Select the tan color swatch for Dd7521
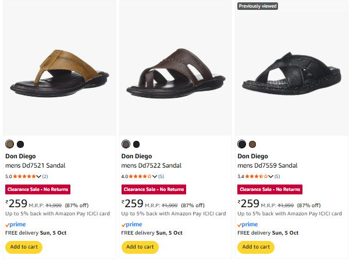Viewport: 349px width, 259px height. pos(9,144)
